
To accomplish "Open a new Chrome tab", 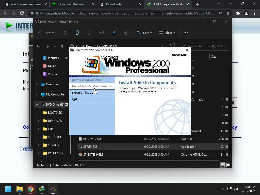I will (x=197, y=4).
